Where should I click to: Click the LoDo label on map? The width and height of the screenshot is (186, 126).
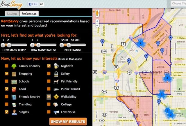132,51
